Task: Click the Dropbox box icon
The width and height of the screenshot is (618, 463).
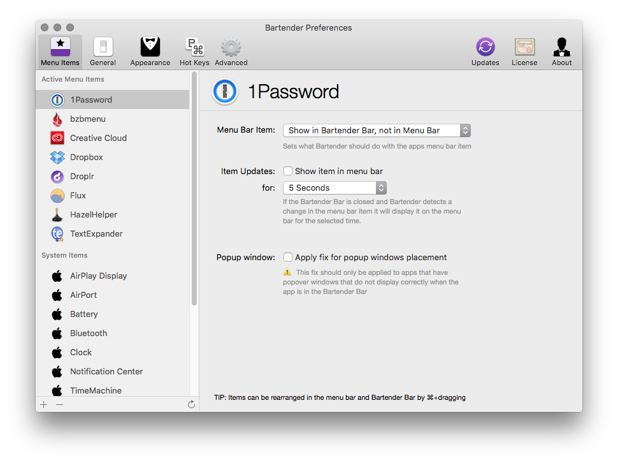Action: pyautogui.click(x=57, y=158)
